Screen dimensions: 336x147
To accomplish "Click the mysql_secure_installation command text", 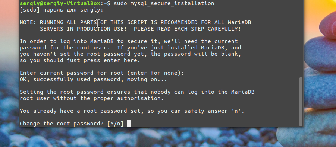I will pyautogui.click(x=172, y=4).
